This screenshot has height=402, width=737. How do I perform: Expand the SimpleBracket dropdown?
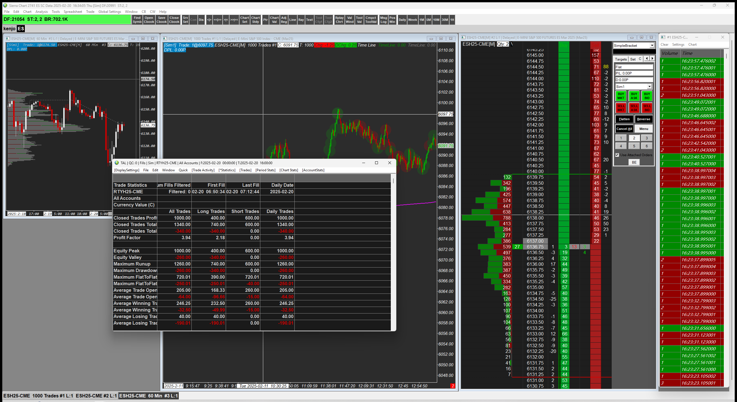pyautogui.click(x=652, y=45)
